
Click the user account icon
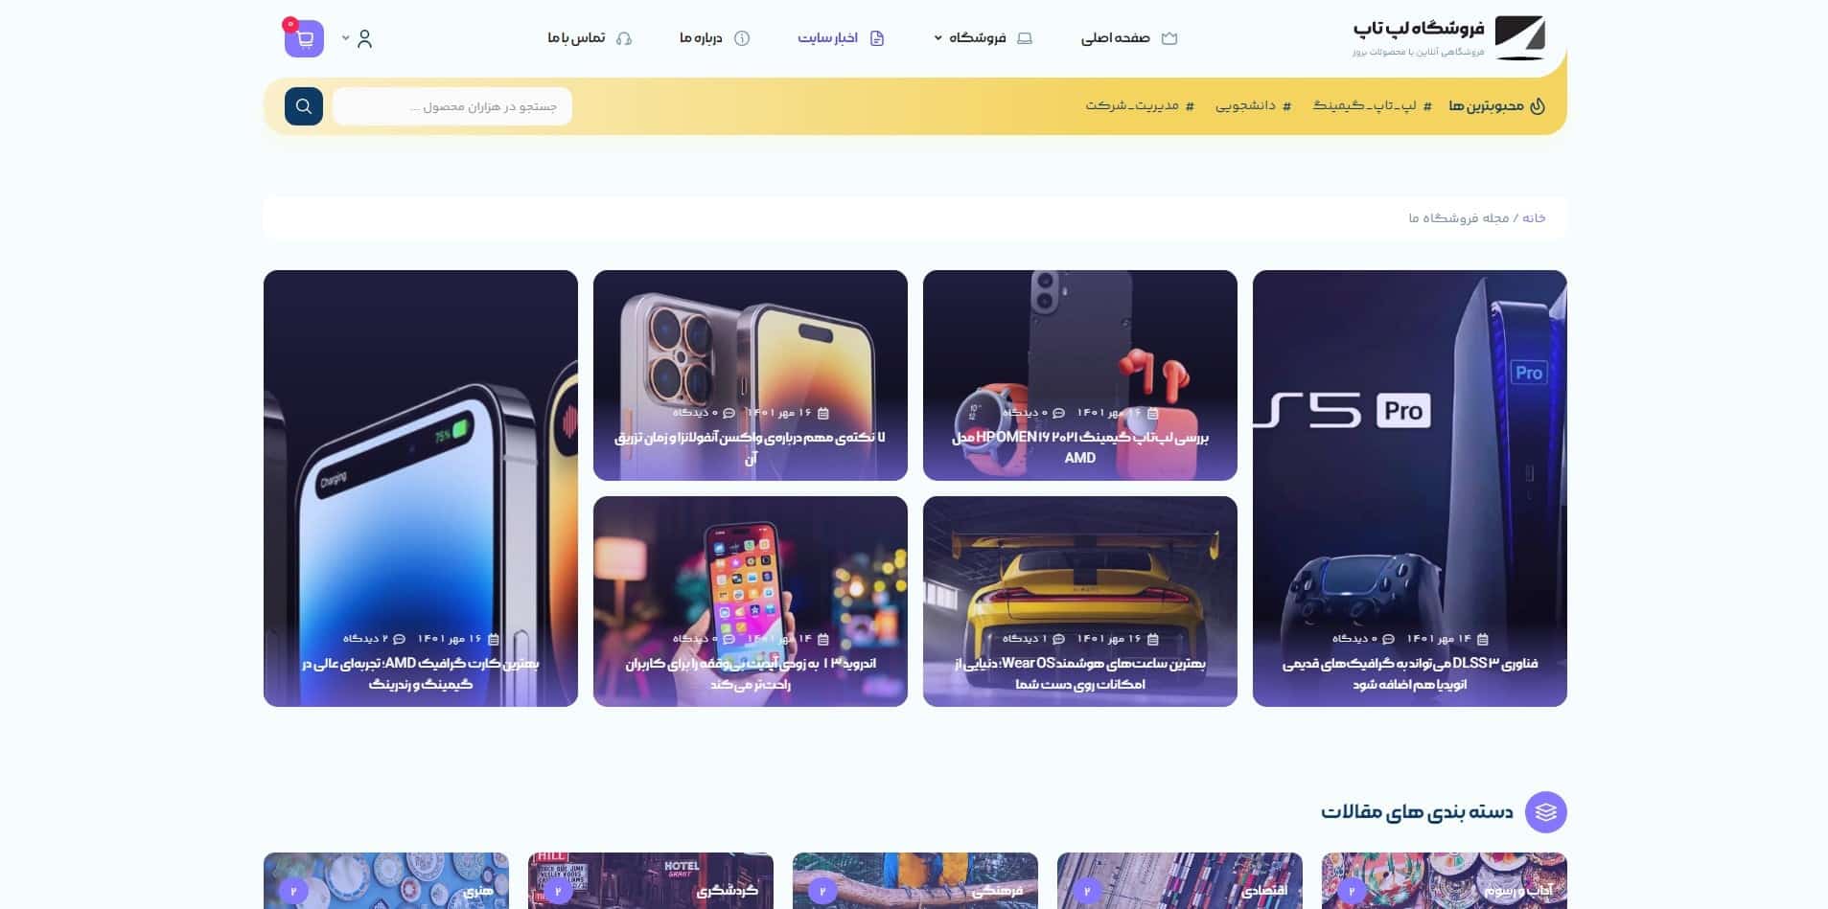coord(364,38)
